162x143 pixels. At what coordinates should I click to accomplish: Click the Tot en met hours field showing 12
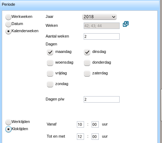80,137
